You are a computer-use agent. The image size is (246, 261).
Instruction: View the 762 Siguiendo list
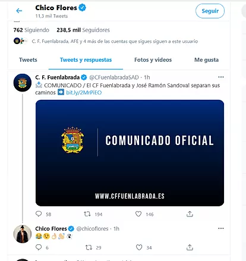coord(31,30)
